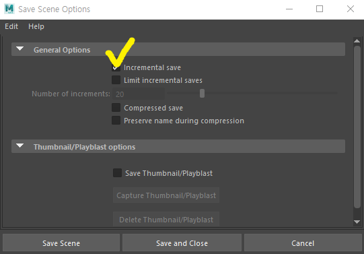Click the Number of increments slider handle
Viewport: 364px width, 254px height.
click(x=203, y=94)
